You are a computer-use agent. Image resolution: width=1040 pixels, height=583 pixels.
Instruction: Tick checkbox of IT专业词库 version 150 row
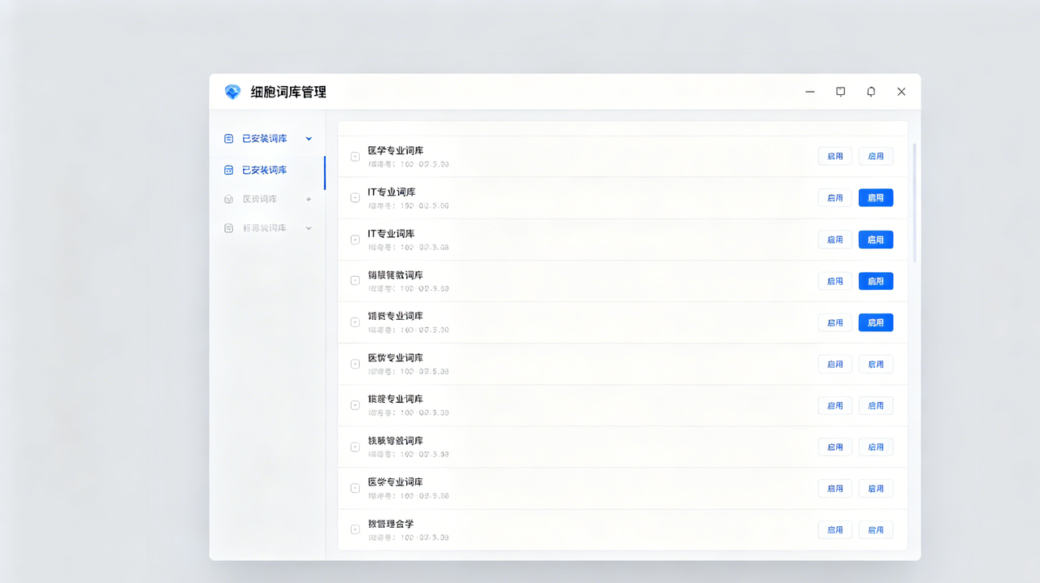point(355,198)
